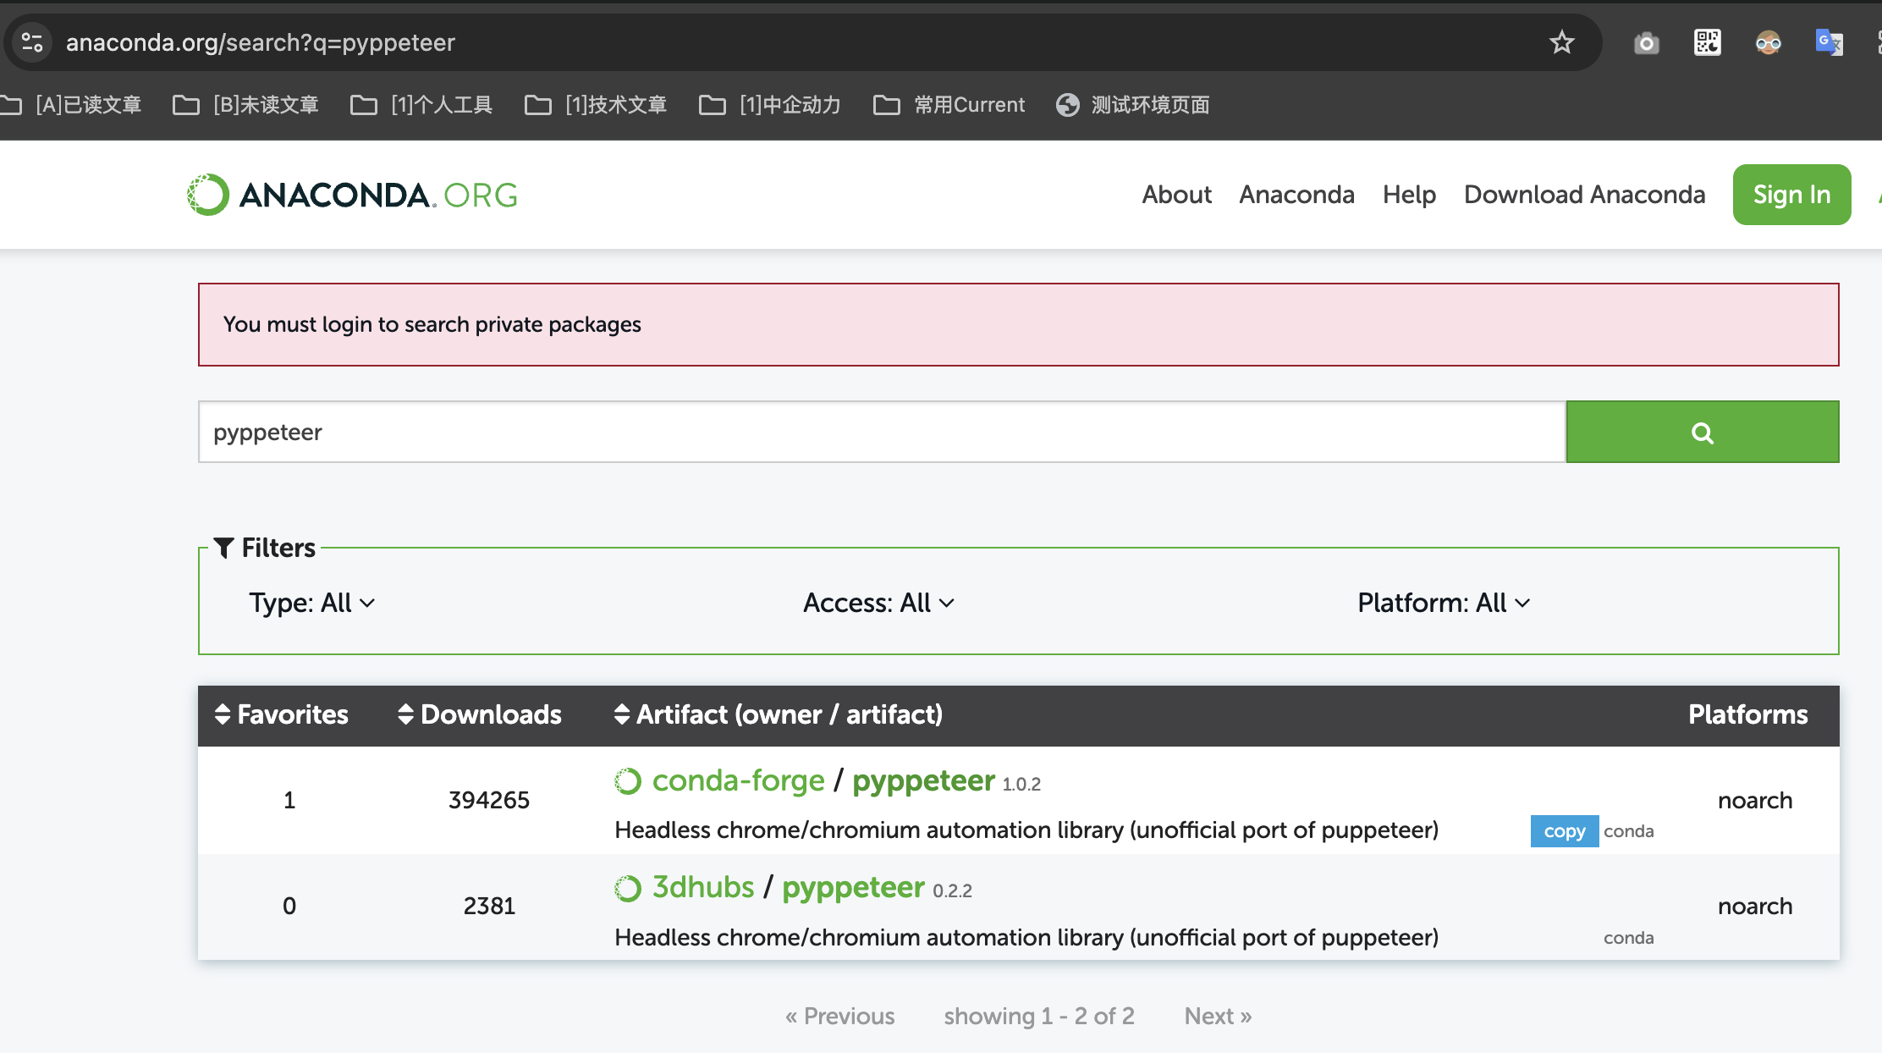Open the Google Translate extension

1829,42
